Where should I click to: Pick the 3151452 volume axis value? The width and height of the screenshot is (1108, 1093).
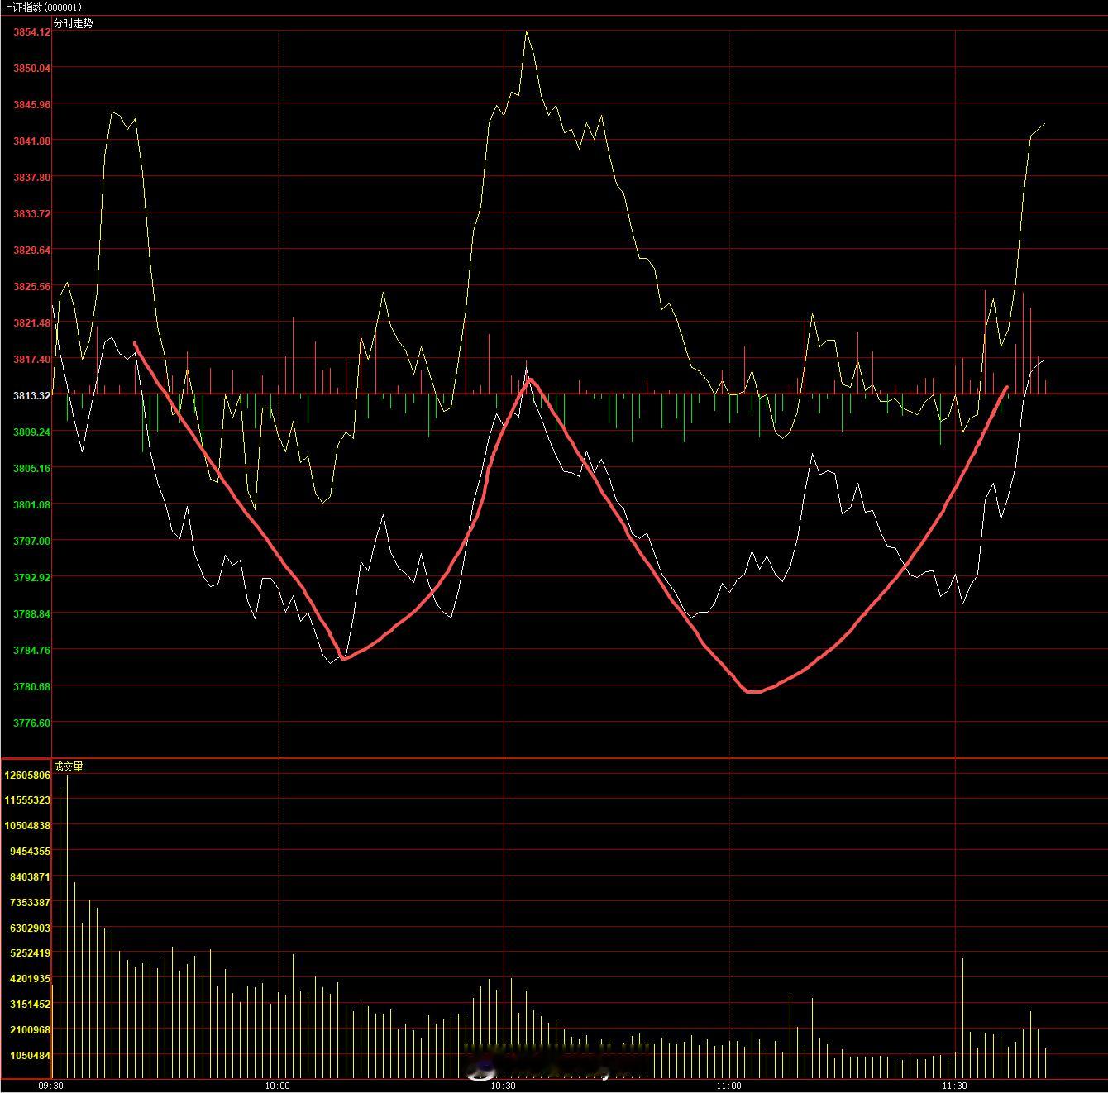(x=30, y=1004)
